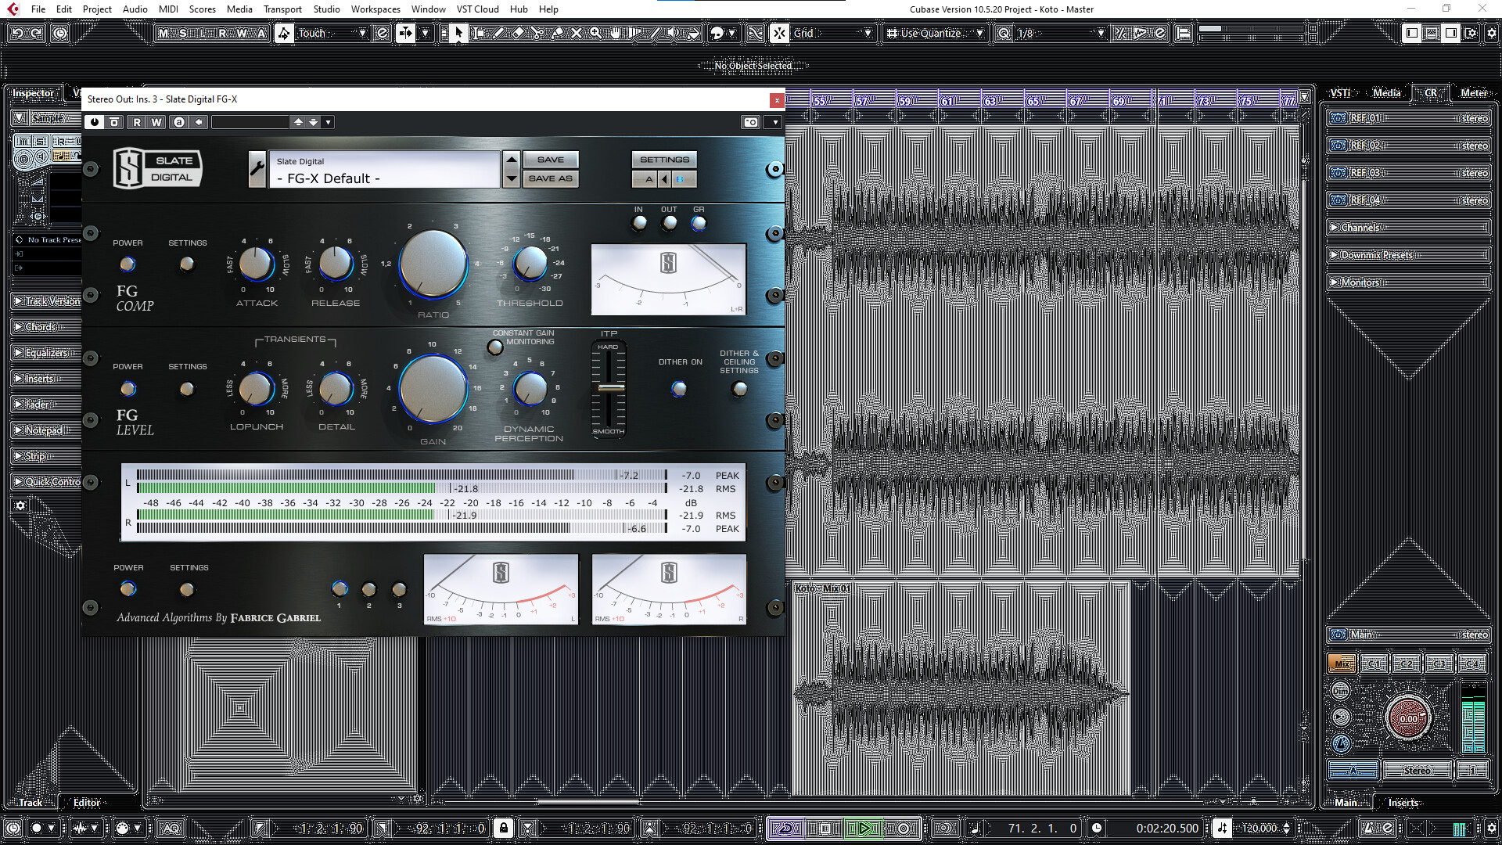Click the Control Room level knob
This screenshot has width=1502, height=845.
(1408, 718)
